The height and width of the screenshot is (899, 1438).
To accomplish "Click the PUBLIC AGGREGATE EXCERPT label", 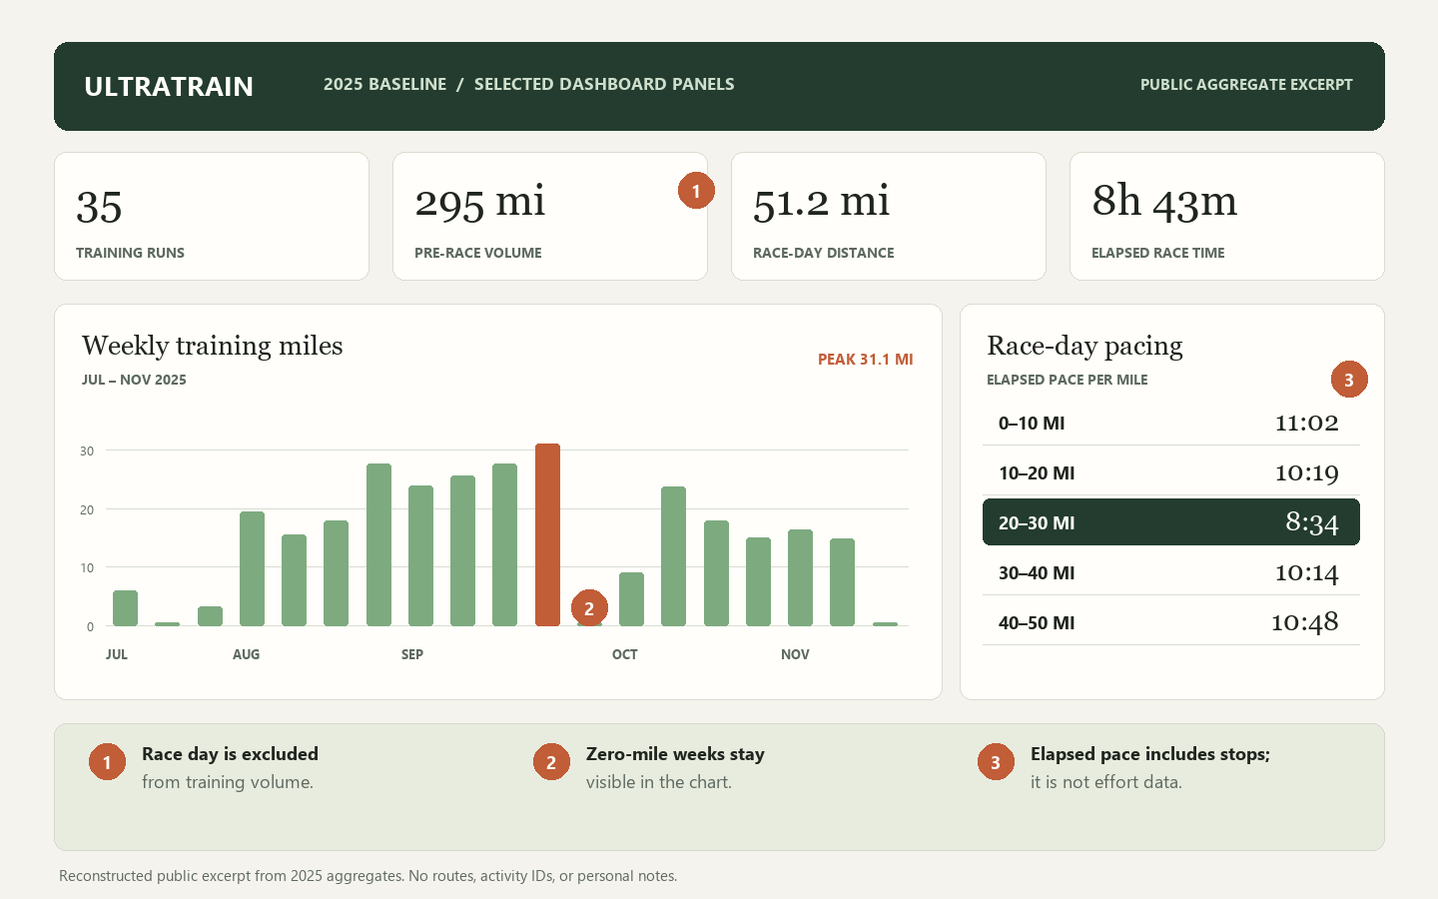I will (1246, 85).
